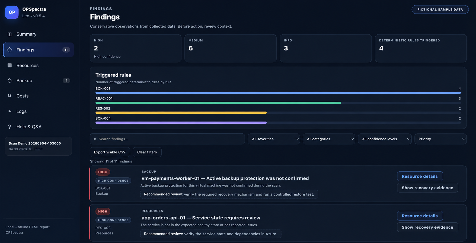Show recovery evidence for vm-payments-worker-01
The image size is (476, 243).
(427, 188)
